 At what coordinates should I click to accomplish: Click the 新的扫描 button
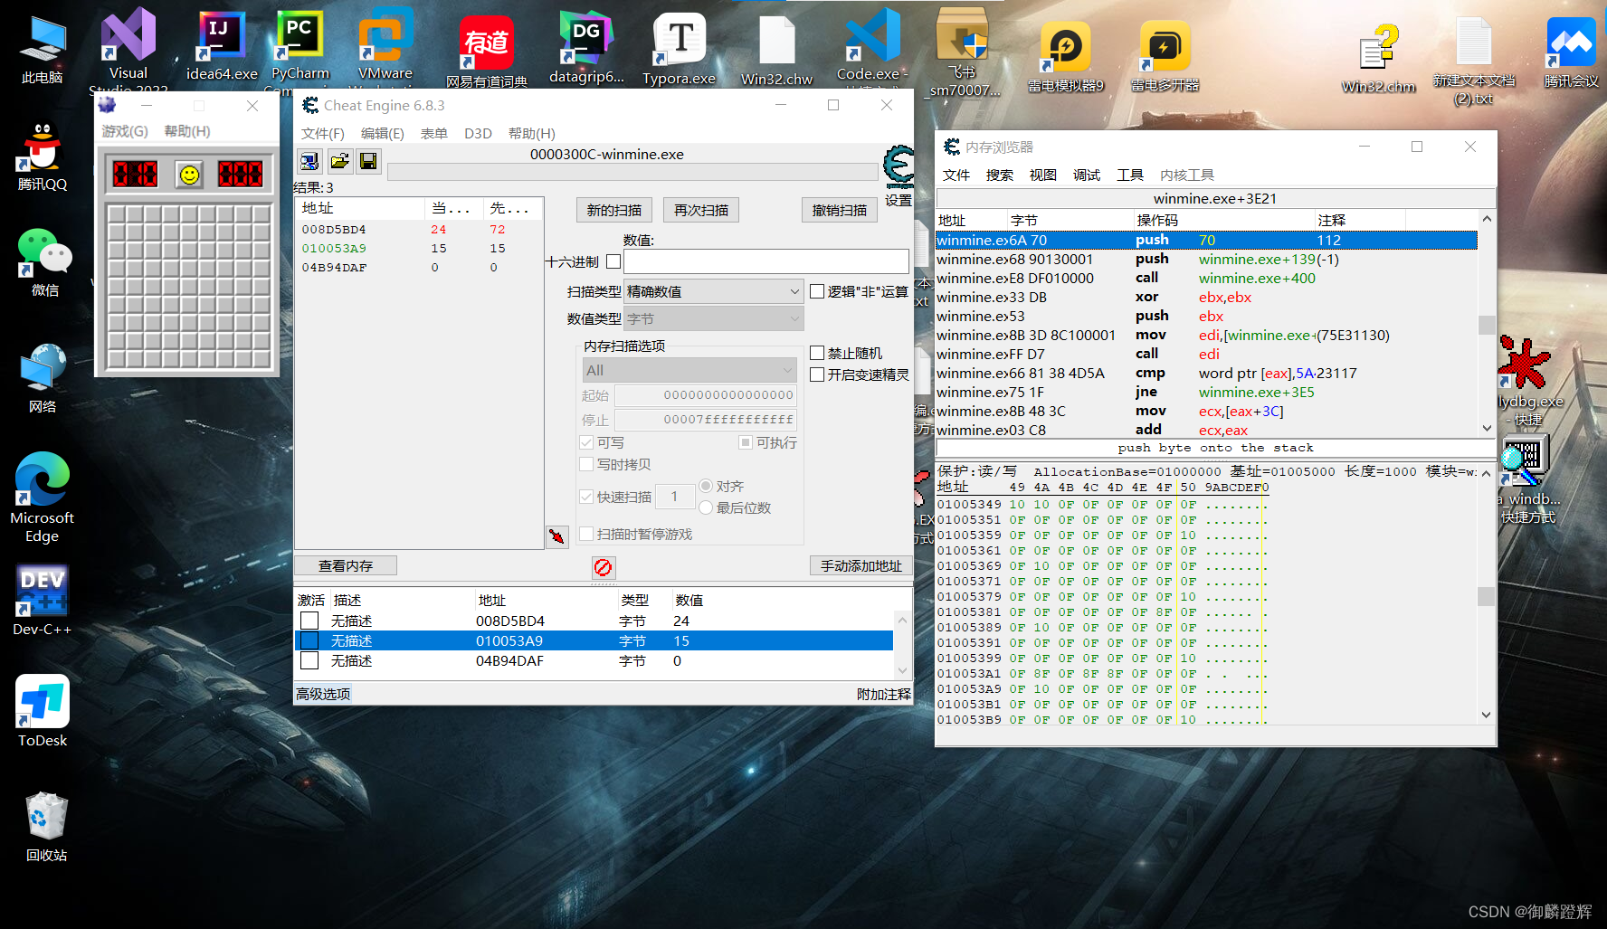614,210
